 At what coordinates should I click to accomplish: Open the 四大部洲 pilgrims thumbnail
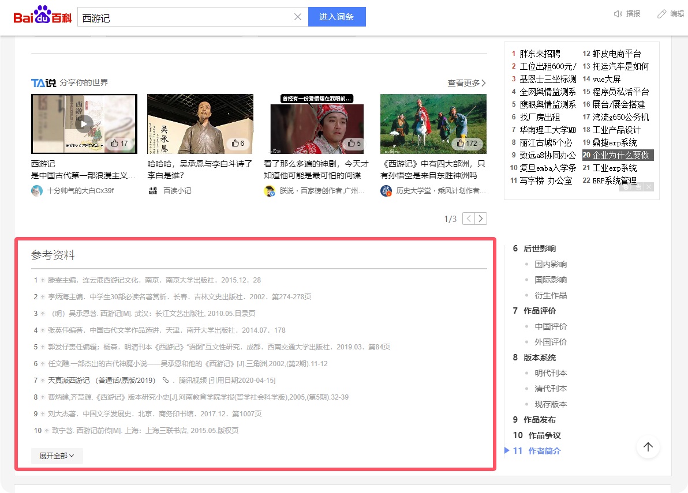433,124
